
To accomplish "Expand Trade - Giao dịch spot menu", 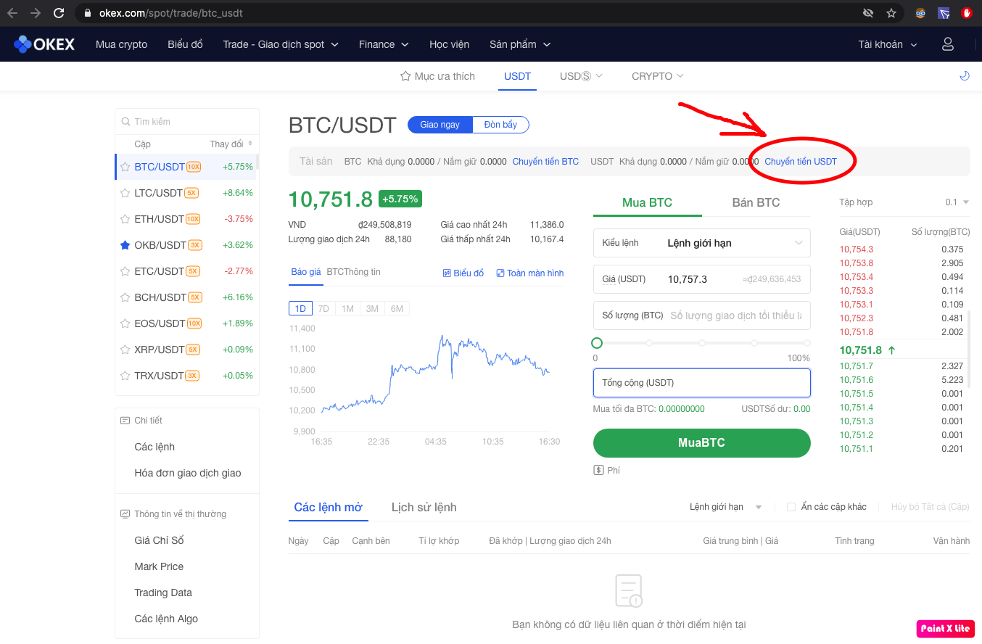I will click(x=281, y=44).
